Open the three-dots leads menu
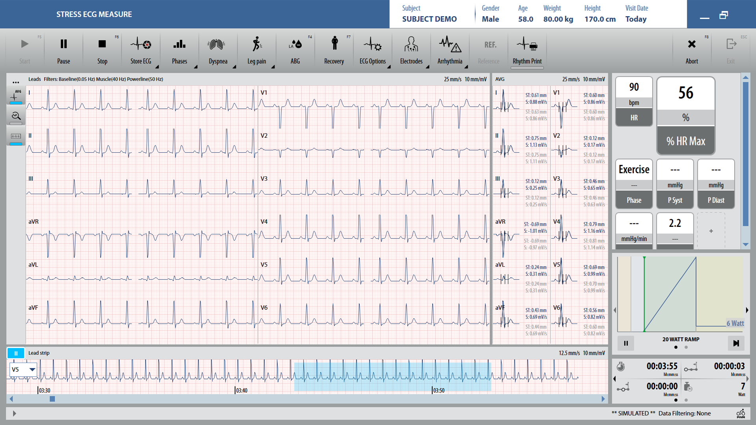The width and height of the screenshot is (756, 425). tap(16, 82)
